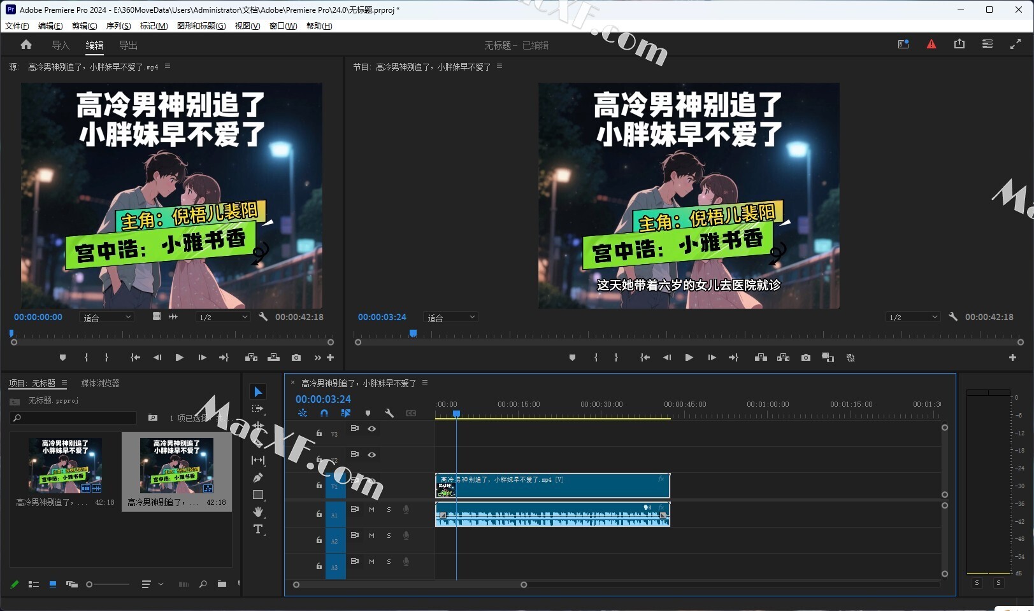
Task: Click Overwrite button in Source monitor
Action: click(273, 358)
